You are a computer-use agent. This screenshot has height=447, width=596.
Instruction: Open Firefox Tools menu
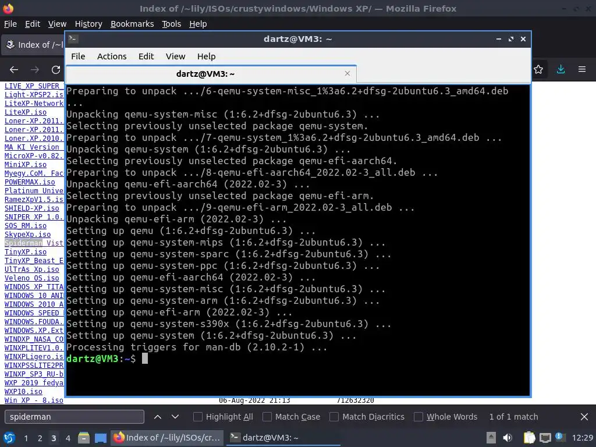(x=172, y=24)
